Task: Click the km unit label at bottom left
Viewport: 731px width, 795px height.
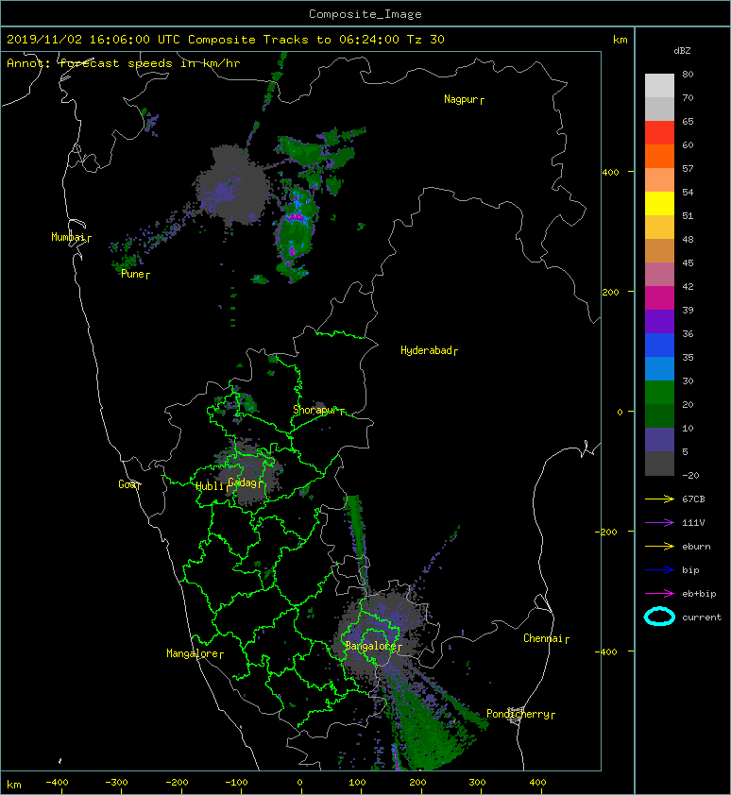Action: click(14, 785)
